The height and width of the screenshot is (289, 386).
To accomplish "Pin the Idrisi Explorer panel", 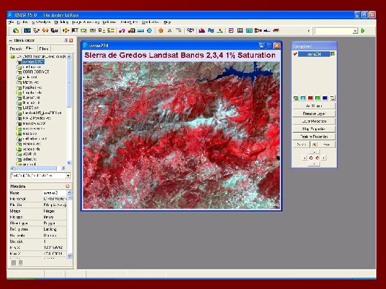I will tap(66, 40).
